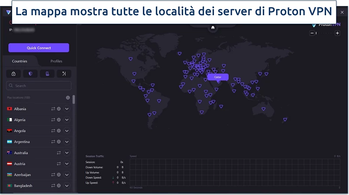This screenshot has width=349, height=195.
Task: Expand the Albania server list chevron
Action: 67,109
